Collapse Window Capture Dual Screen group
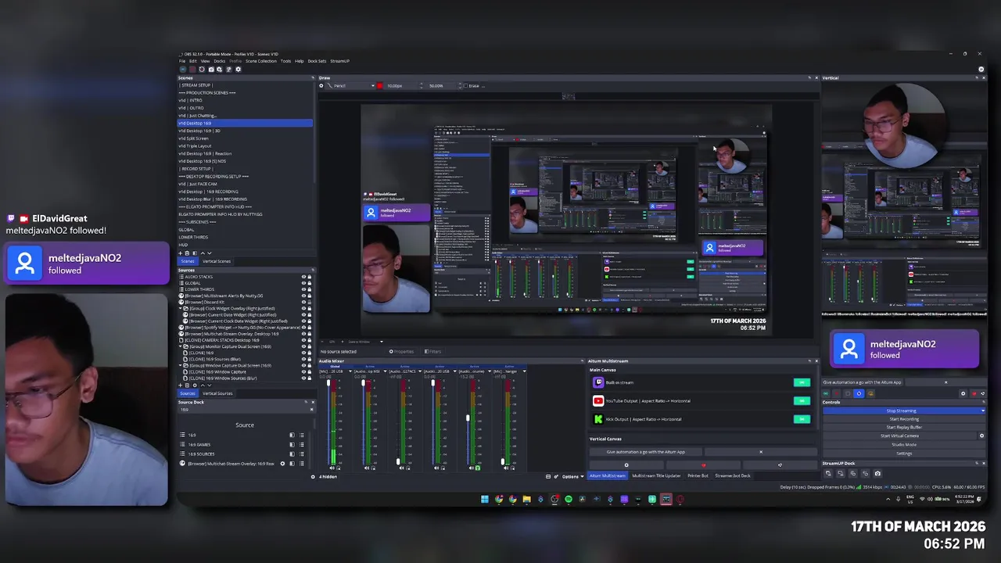The width and height of the screenshot is (1001, 563). coord(181,365)
